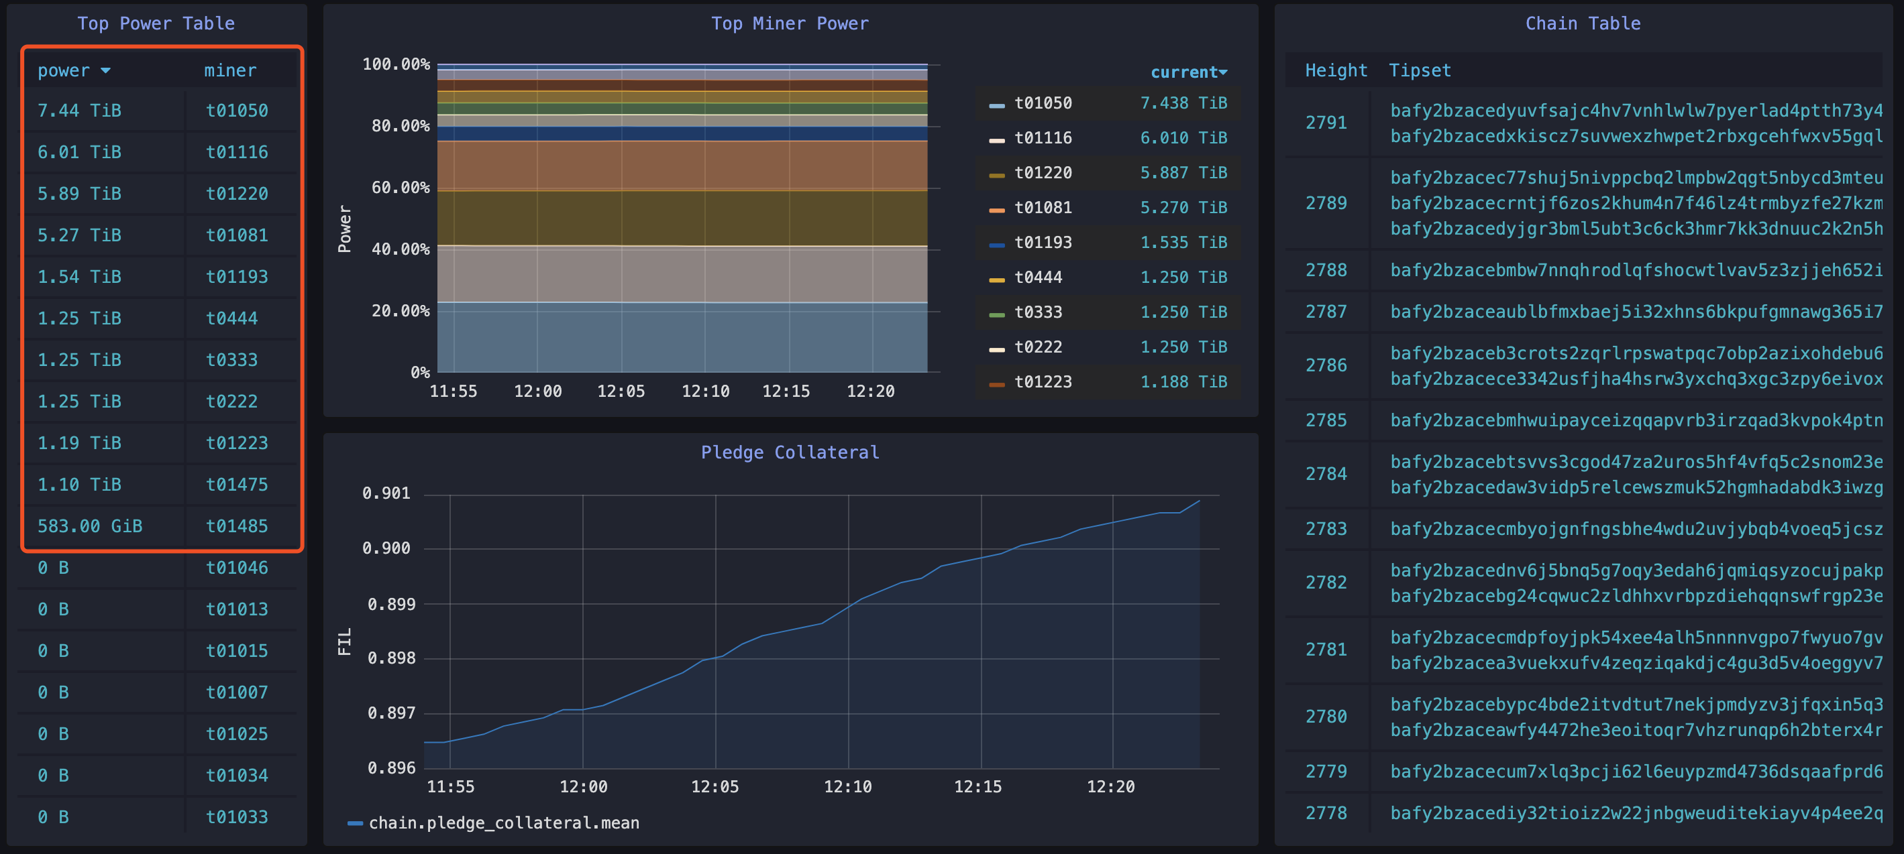Image resolution: width=1904 pixels, height=854 pixels.
Task: Toggle chain.pledge_collateral.mean series visibility
Action: pos(503,822)
